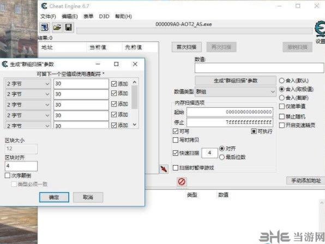Select 舍入(截断) radio button
This screenshot has height=244, width=325.
tap(282, 97)
